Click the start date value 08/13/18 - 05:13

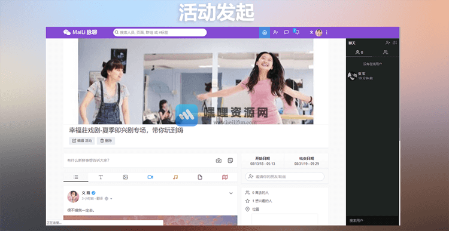263,164
